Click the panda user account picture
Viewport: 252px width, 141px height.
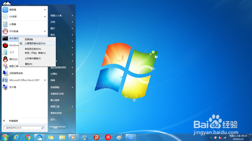[7, 3]
